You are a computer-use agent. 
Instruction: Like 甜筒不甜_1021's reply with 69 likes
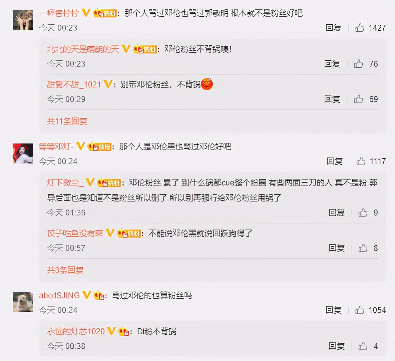359,99
